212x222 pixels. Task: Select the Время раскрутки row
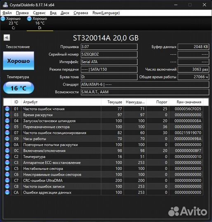pyautogui.click(x=103, y=115)
